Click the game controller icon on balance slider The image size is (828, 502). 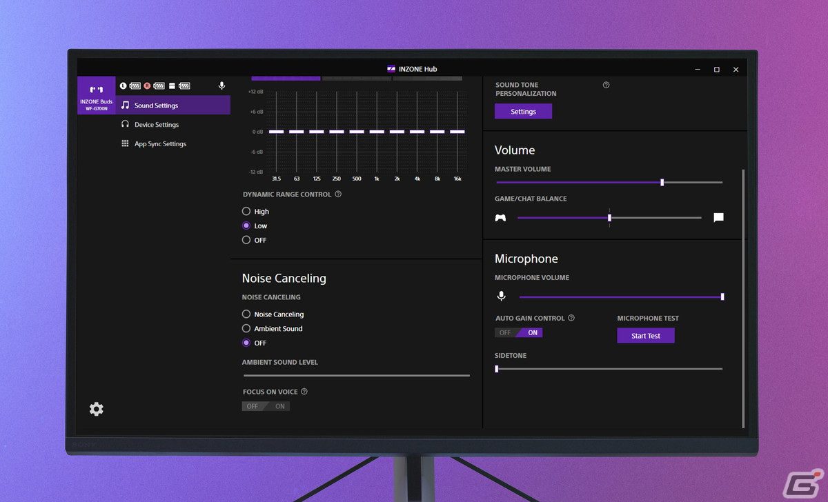(500, 218)
